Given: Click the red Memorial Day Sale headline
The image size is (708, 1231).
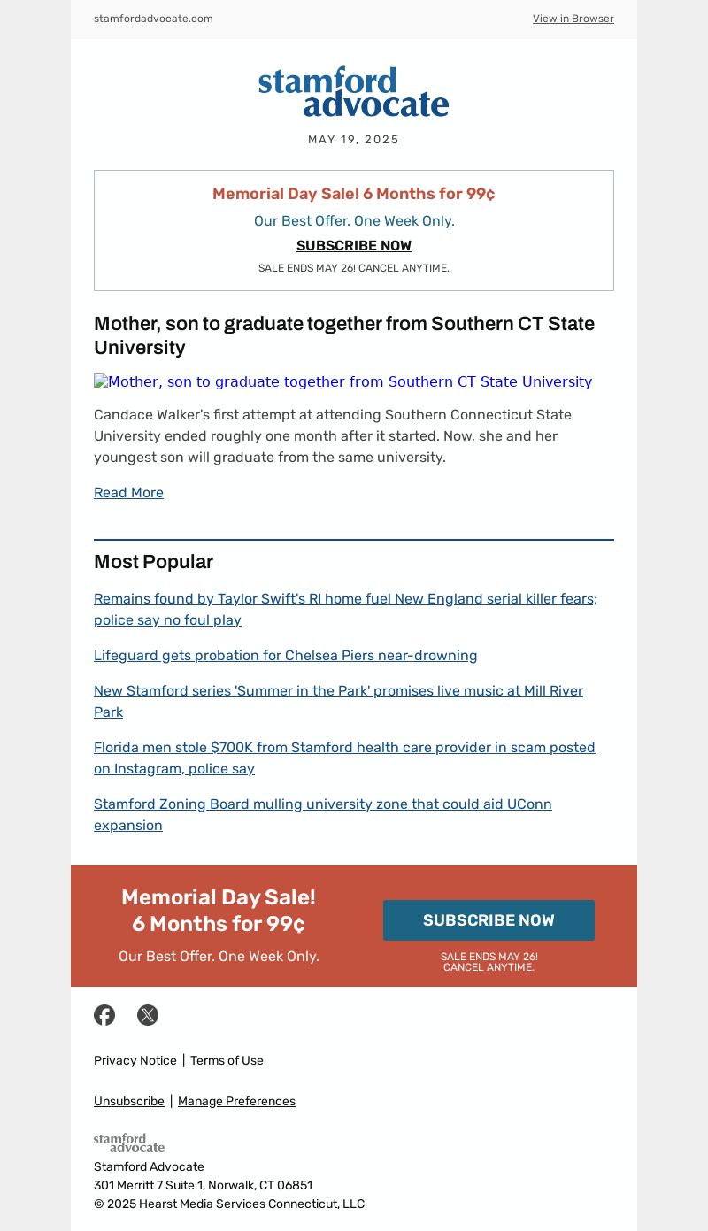Looking at the screenshot, I should coord(354,194).
